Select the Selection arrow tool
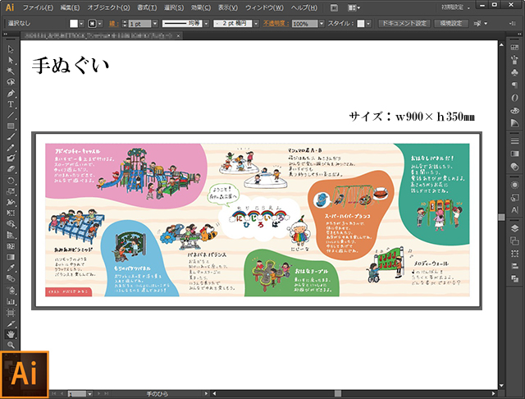 pos(11,48)
